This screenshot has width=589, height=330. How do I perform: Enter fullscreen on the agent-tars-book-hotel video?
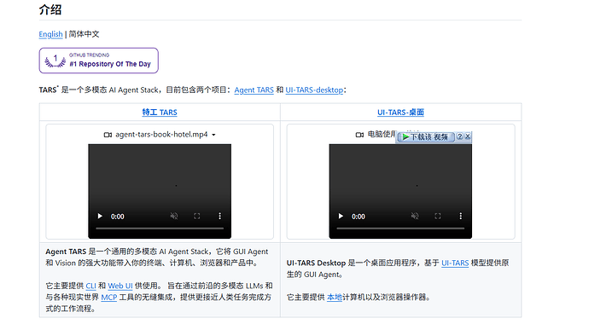(x=197, y=217)
